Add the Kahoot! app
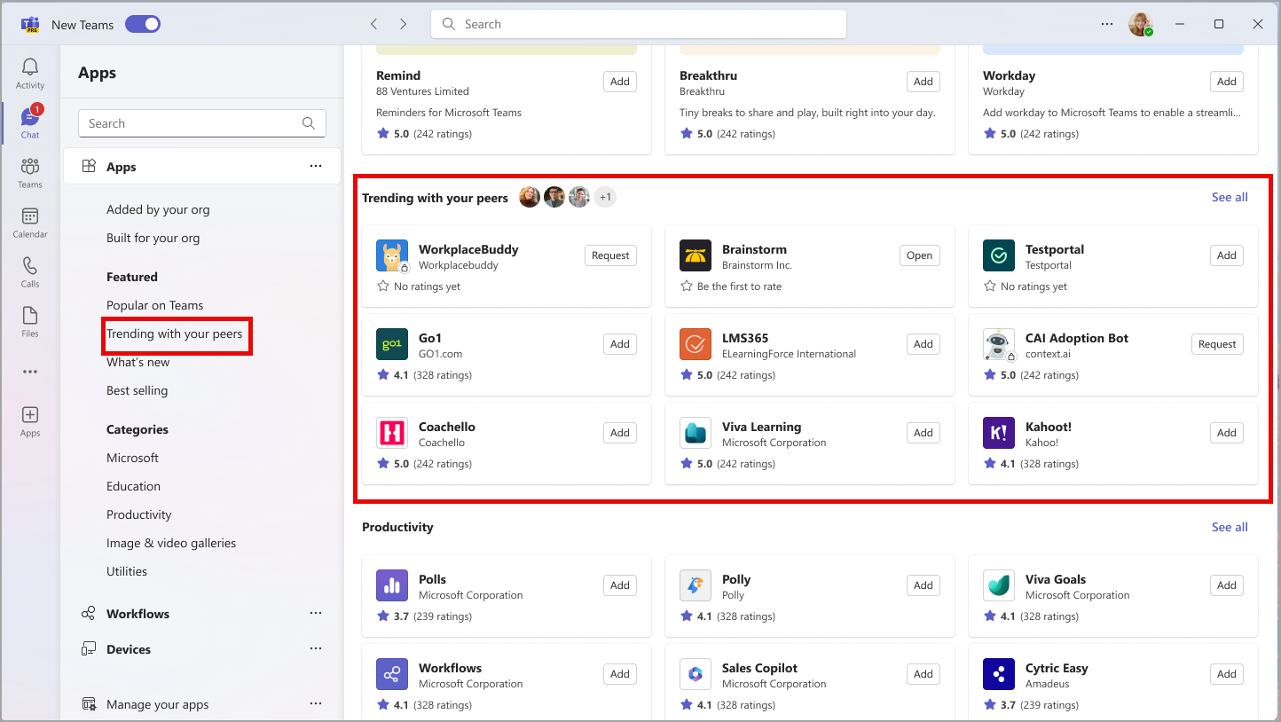Screen dimensions: 1281x722 point(1226,433)
